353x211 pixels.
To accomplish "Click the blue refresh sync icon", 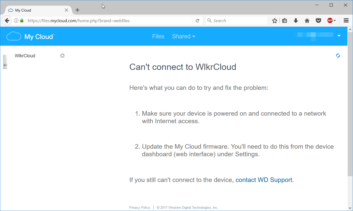I will pyautogui.click(x=338, y=56).
